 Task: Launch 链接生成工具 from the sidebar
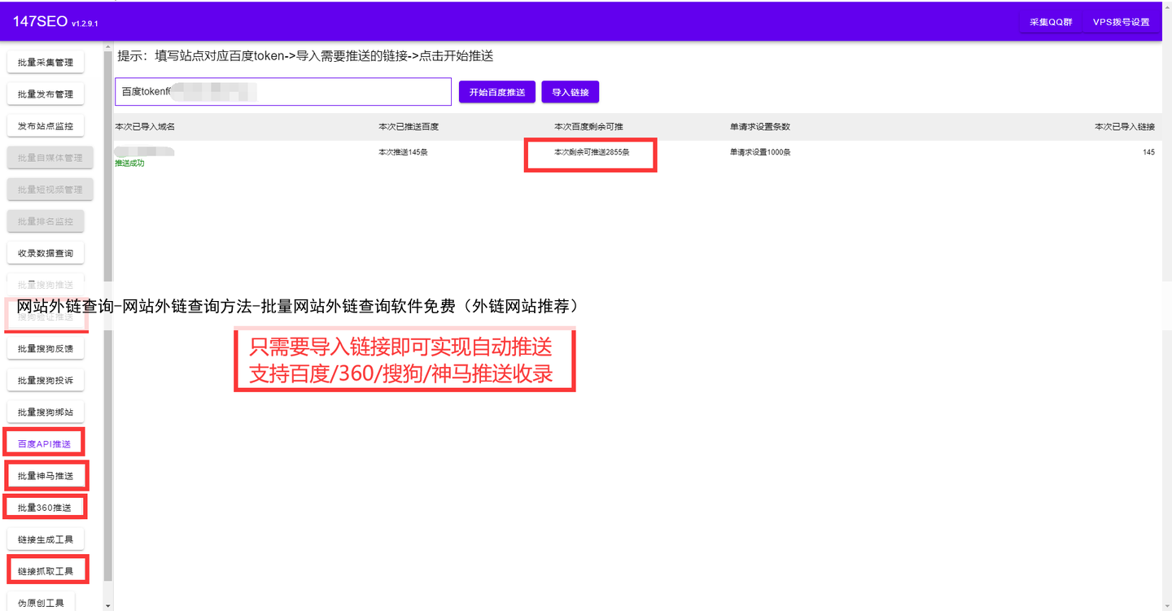point(46,539)
